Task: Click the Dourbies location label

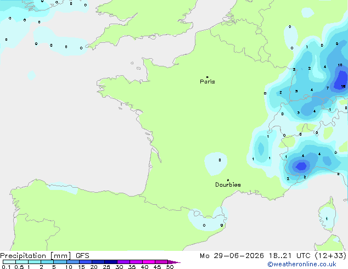Action: point(228,184)
